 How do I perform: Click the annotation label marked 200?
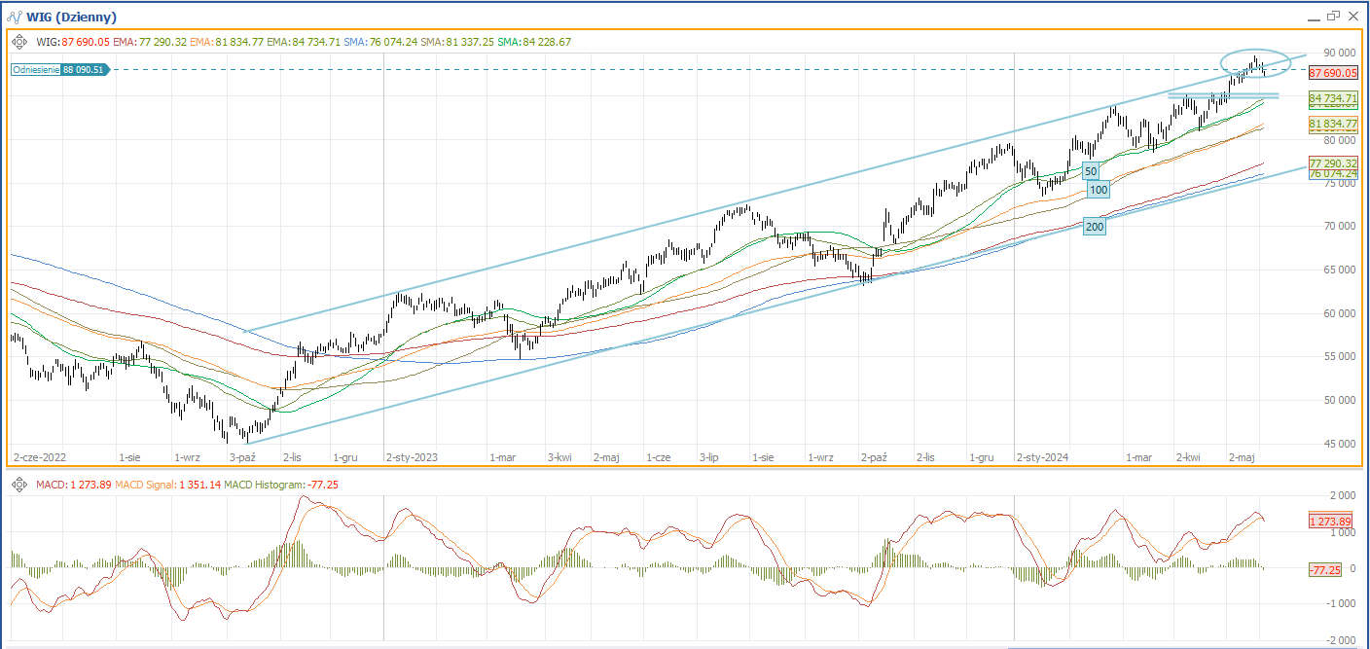click(x=1095, y=226)
